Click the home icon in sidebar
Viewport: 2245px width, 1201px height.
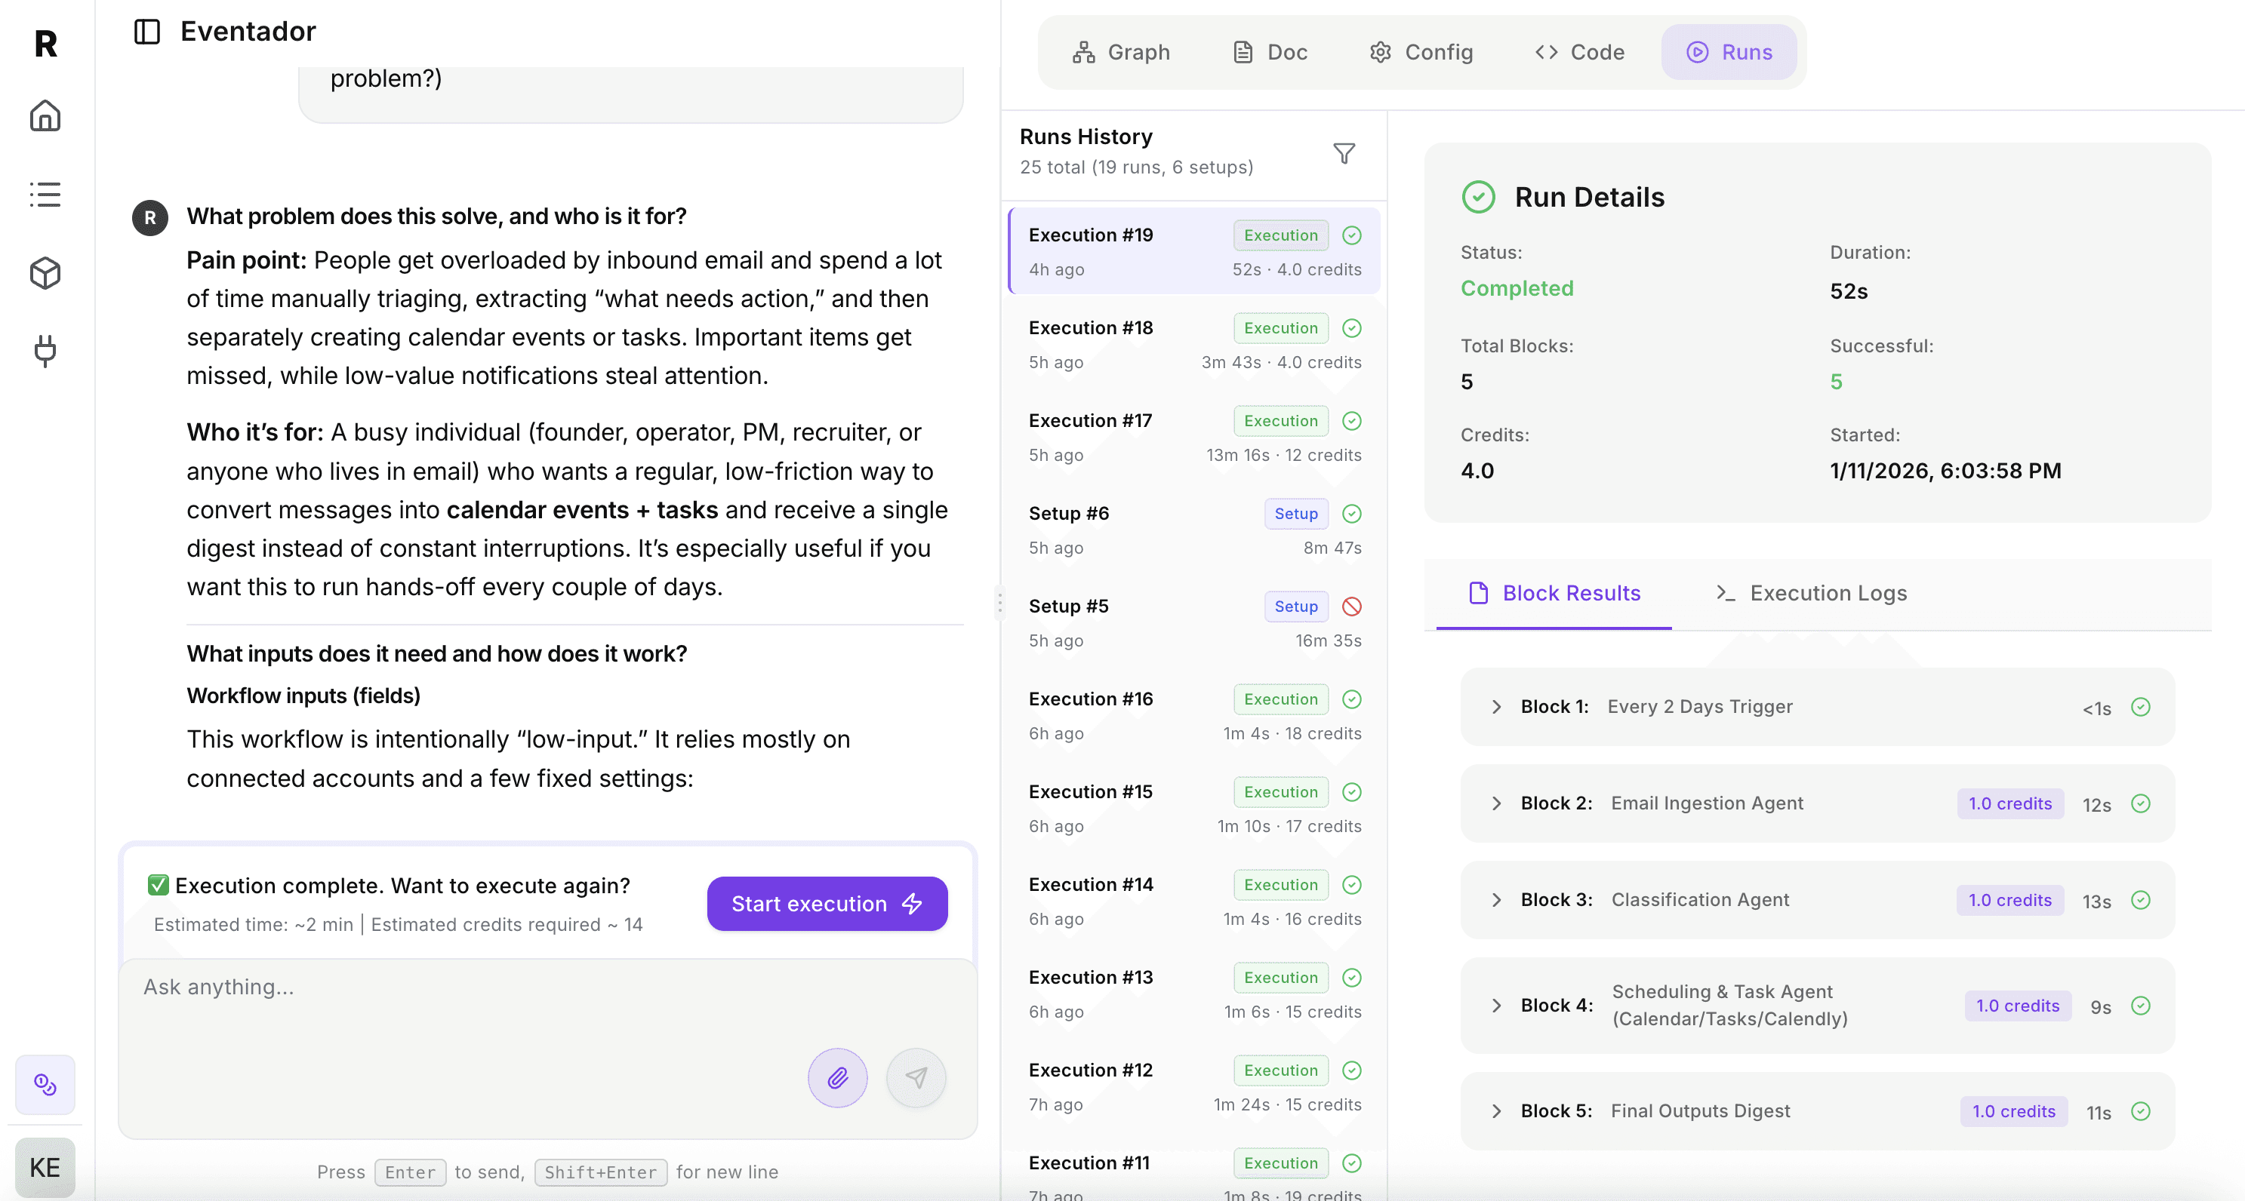coord(45,116)
